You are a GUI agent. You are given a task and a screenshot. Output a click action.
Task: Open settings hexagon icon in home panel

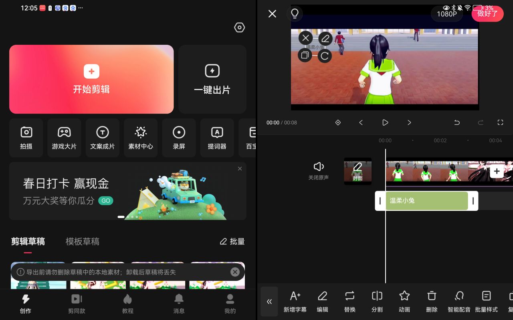pyautogui.click(x=239, y=28)
